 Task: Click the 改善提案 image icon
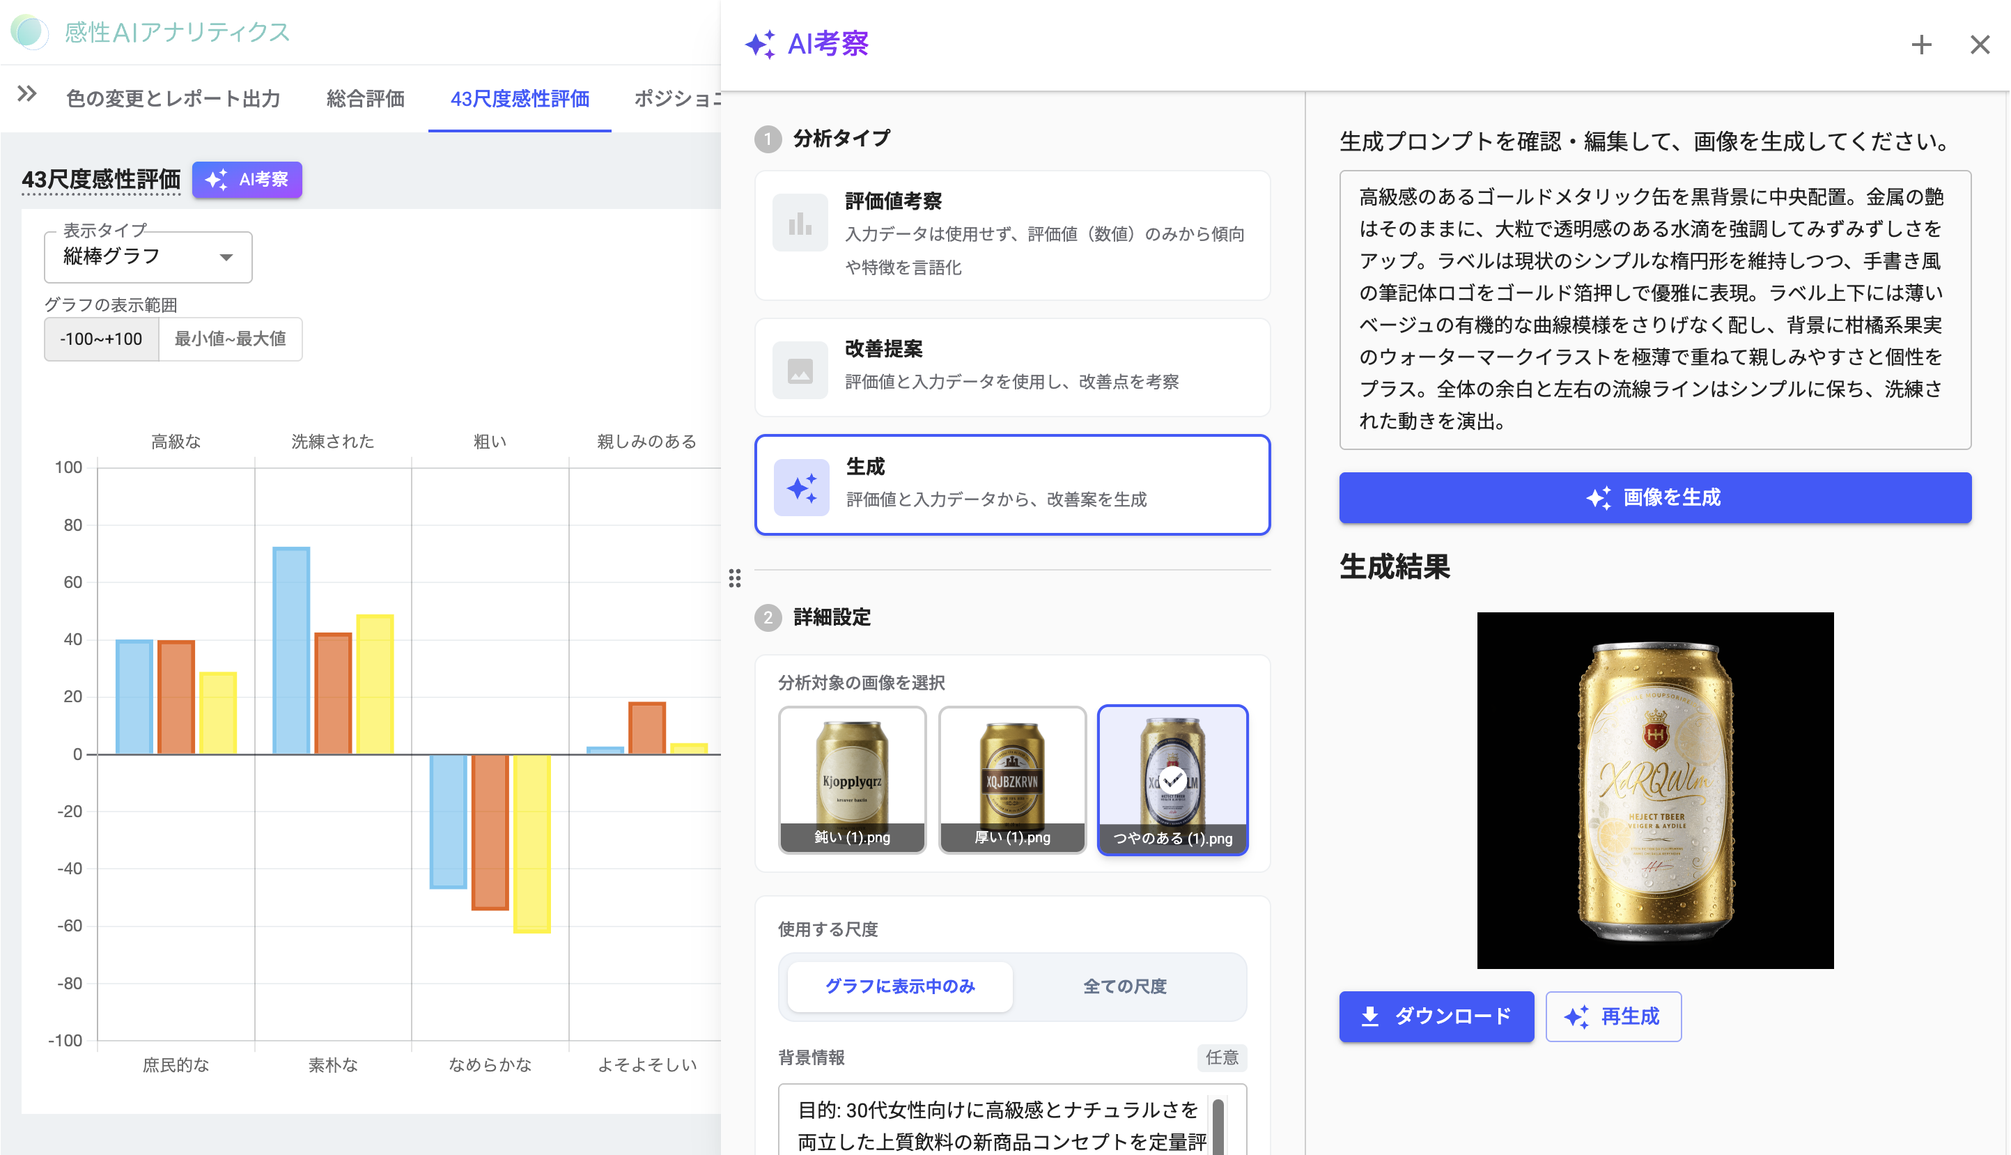(800, 370)
